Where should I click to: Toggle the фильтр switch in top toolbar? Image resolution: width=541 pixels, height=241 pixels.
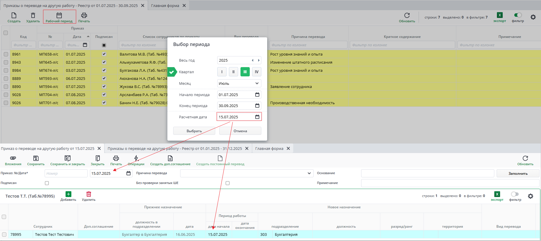pos(518,15)
